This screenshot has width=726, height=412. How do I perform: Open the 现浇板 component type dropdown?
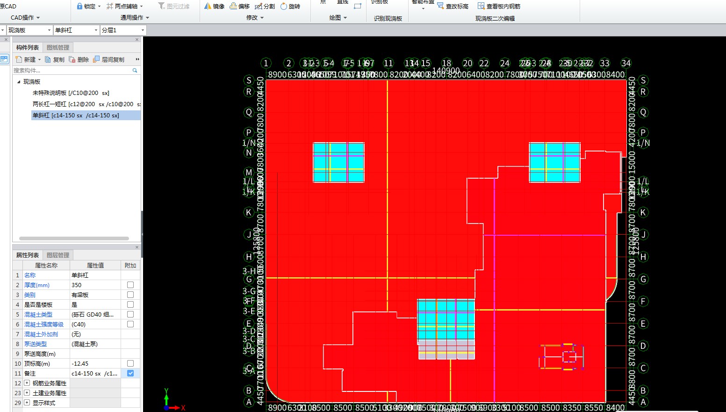(29, 30)
